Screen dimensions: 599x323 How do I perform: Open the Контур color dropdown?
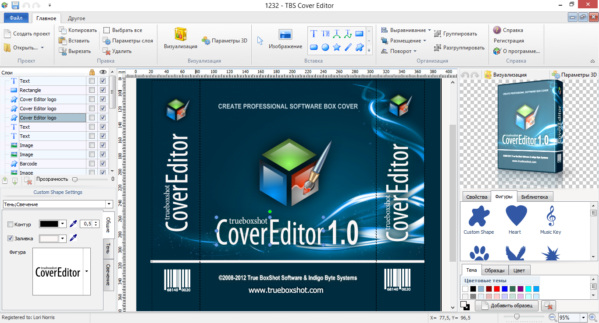point(63,224)
